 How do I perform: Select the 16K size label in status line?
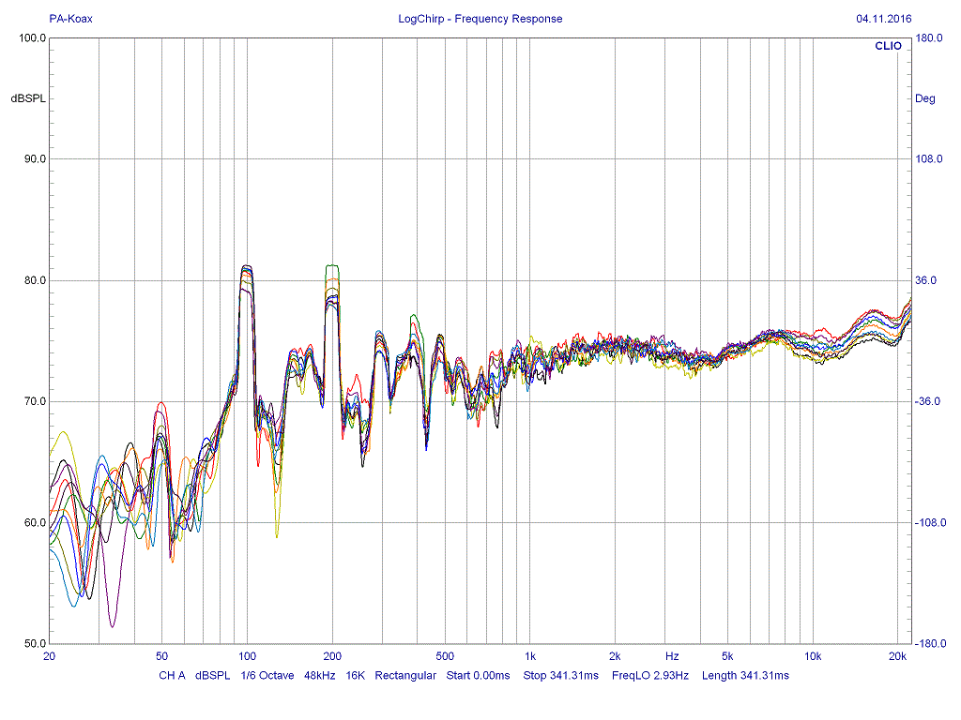pos(356,675)
